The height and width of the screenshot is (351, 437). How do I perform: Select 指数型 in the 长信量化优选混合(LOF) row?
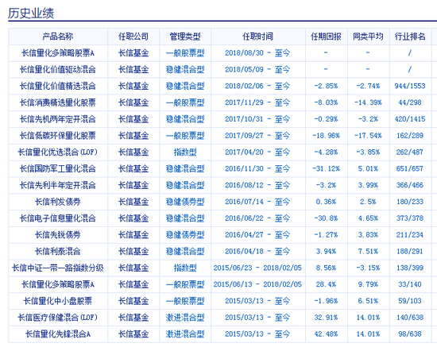pyautogui.click(x=185, y=152)
